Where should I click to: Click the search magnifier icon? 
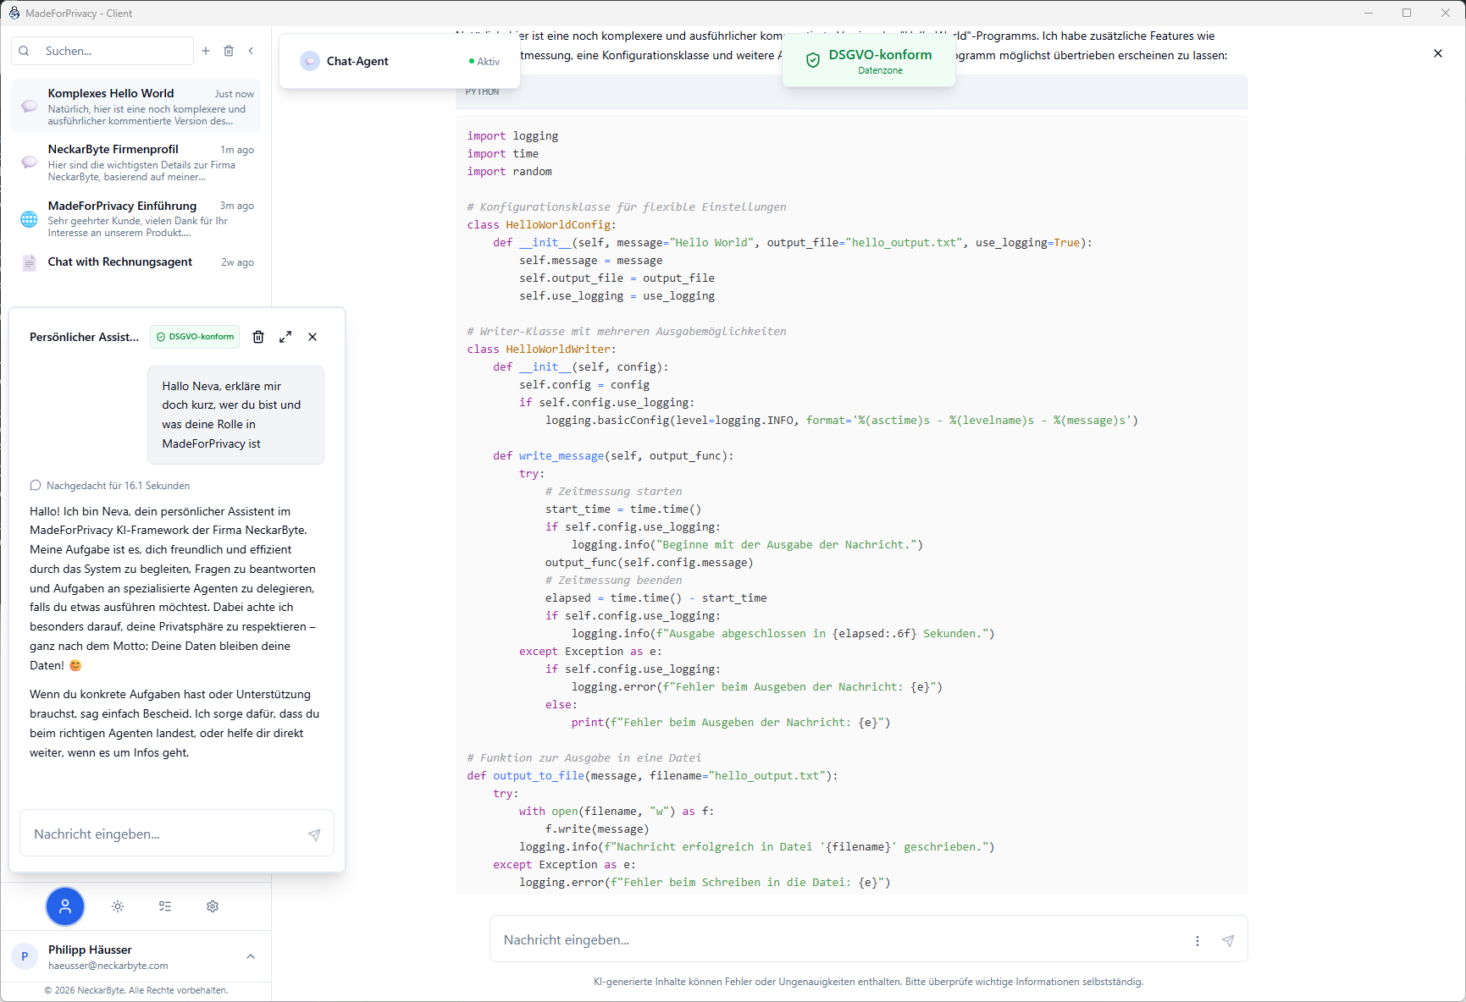click(25, 51)
